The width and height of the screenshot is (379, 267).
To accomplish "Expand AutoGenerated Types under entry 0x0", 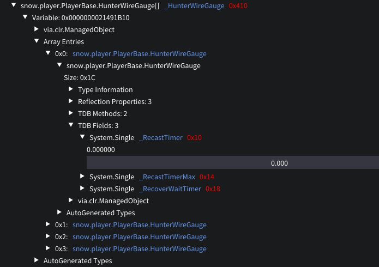I will pyautogui.click(x=59, y=213).
